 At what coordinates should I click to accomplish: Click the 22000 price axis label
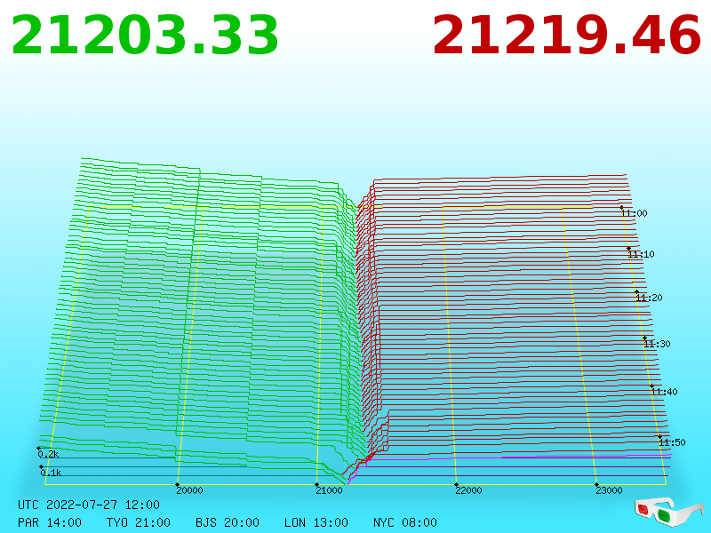(x=469, y=490)
